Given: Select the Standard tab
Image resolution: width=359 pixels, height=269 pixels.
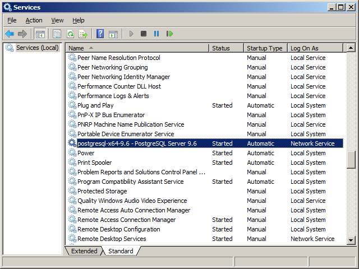Looking at the screenshot, I should (x=121, y=251).
